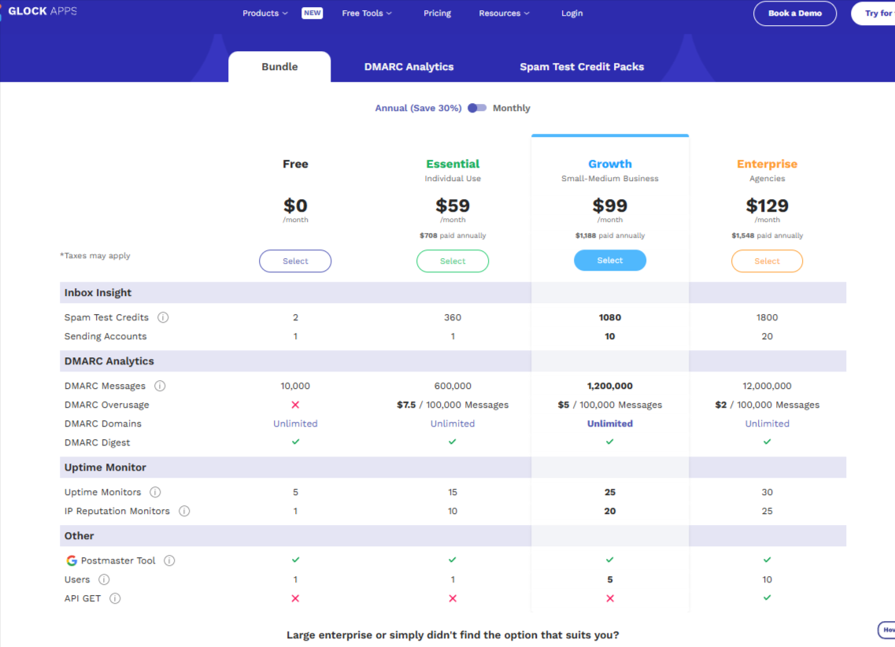The image size is (895, 647).
Task: Click '$7.5 / 100,000 Messages' overusage text
Action: click(453, 405)
